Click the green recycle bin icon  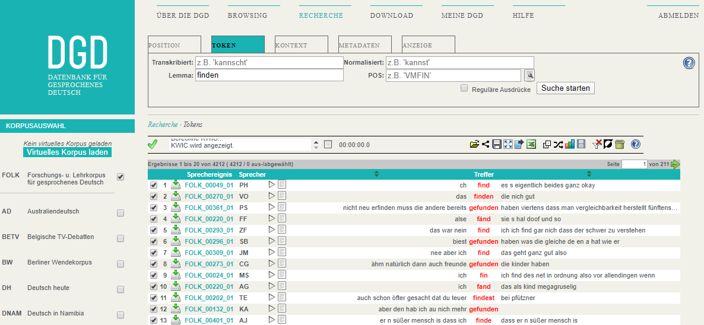[x=620, y=144]
